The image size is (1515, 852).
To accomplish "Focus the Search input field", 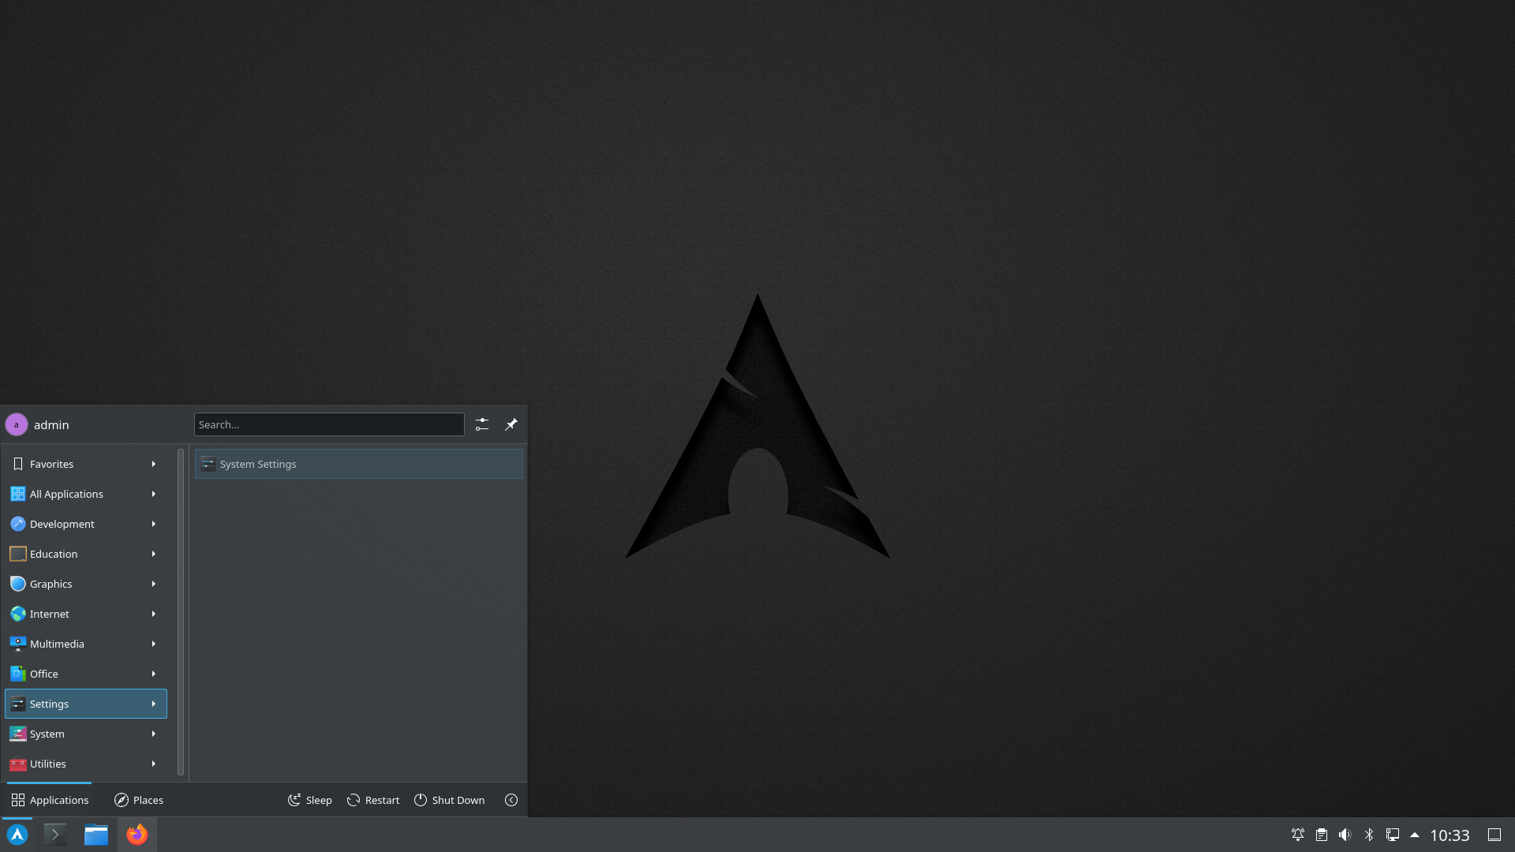I will (x=329, y=424).
